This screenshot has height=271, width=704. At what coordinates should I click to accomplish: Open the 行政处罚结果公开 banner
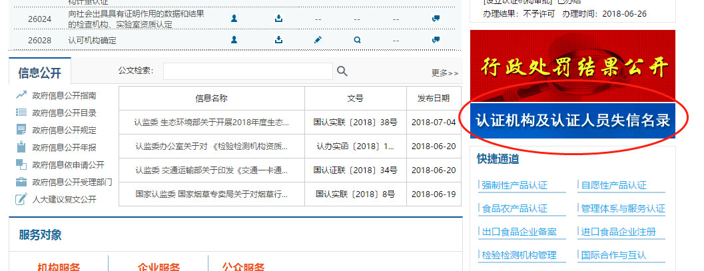[x=572, y=67]
